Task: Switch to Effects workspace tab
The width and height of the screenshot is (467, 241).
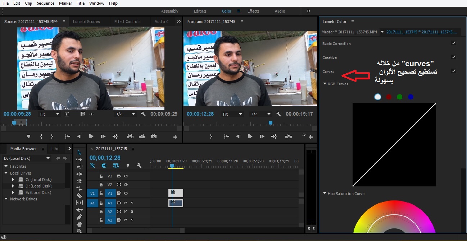Action: tap(253, 11)
